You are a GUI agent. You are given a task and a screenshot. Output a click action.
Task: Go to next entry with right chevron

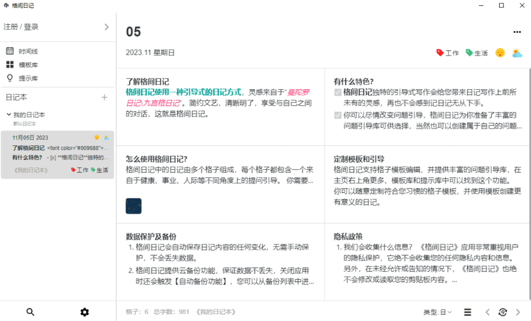(518, 312)
